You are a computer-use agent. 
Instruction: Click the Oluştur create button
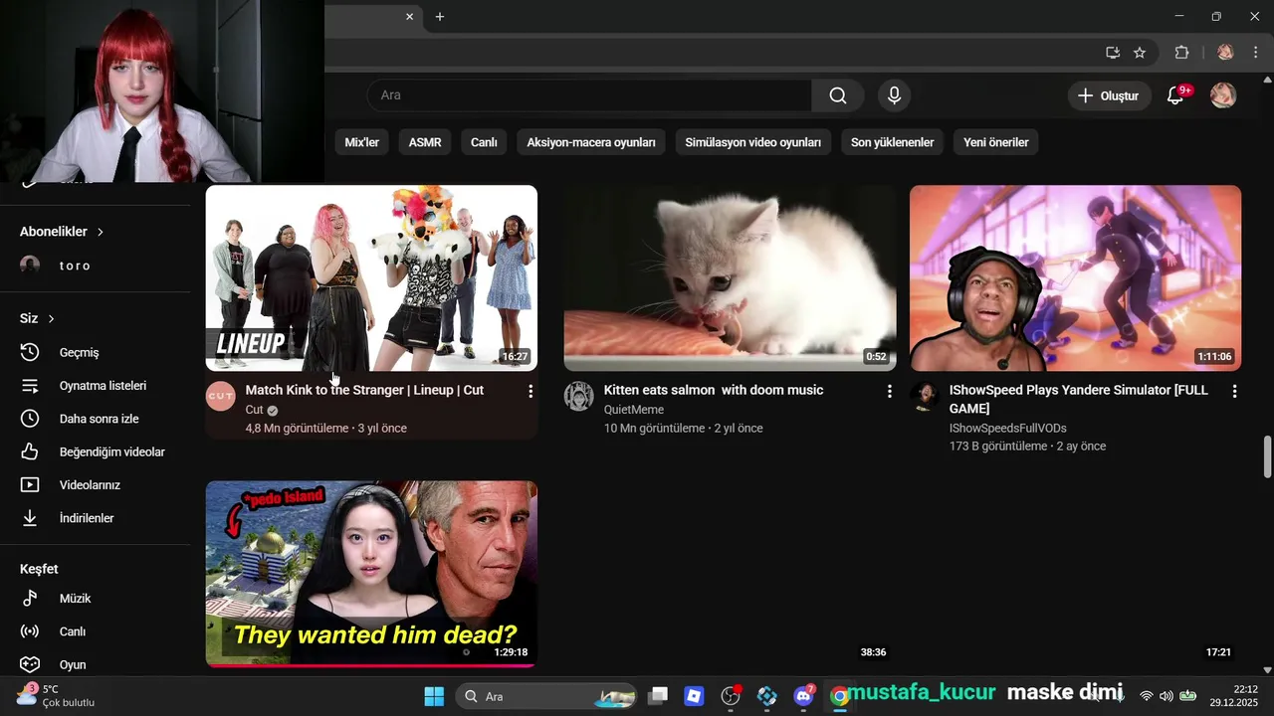pyautogui.click(x=1109, y=95)
